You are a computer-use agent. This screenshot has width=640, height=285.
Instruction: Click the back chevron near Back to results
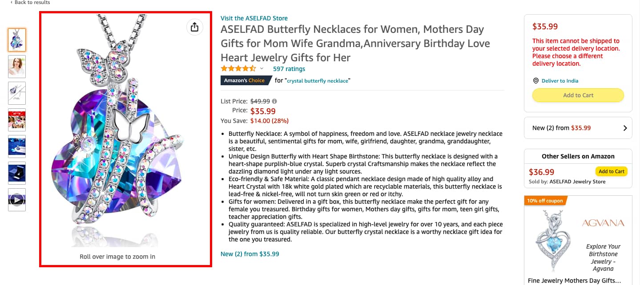11,3
